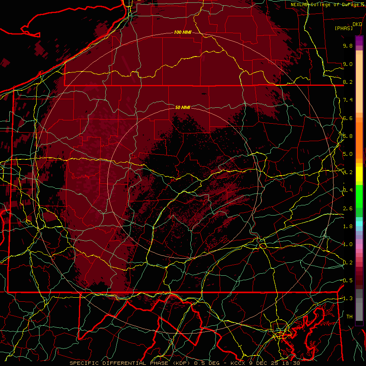Click the 50 NMI range ring label
Screen dimensions: 366x366
[183, 107]
